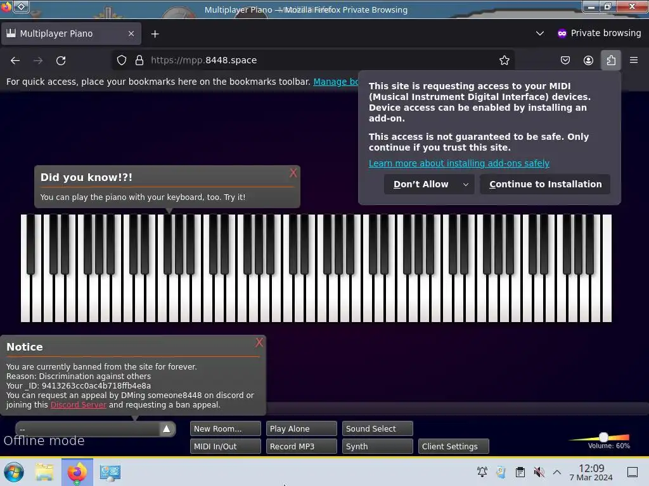
Task: Click the room name selector field
Action: click(87, 429)
